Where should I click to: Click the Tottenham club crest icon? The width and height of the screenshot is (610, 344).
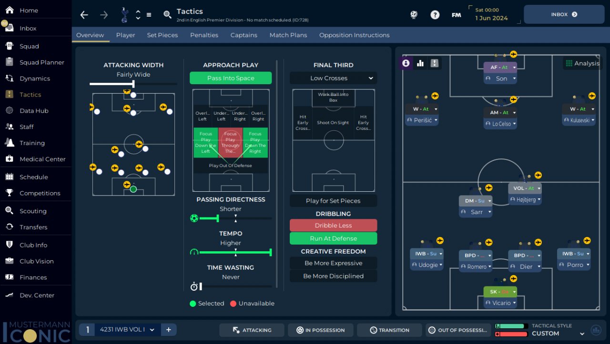pos(124,15)
